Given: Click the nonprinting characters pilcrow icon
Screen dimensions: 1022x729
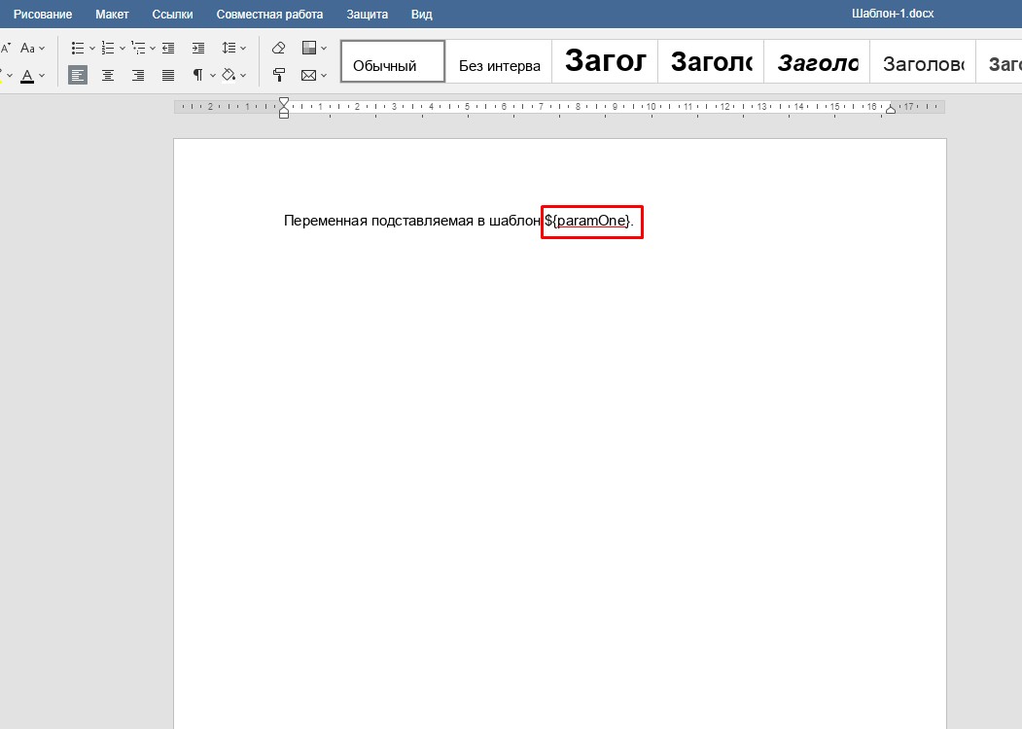Looking at the screenshot, I should [x=198, y=75].
